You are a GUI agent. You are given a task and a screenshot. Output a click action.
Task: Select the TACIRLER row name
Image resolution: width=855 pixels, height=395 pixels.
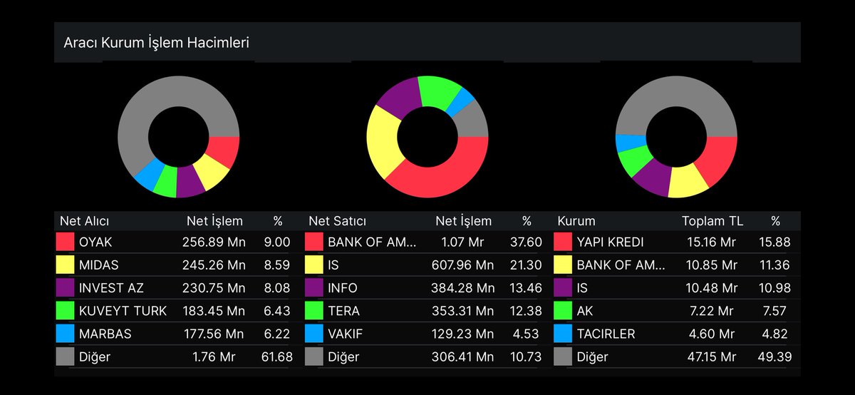(606, 334)
